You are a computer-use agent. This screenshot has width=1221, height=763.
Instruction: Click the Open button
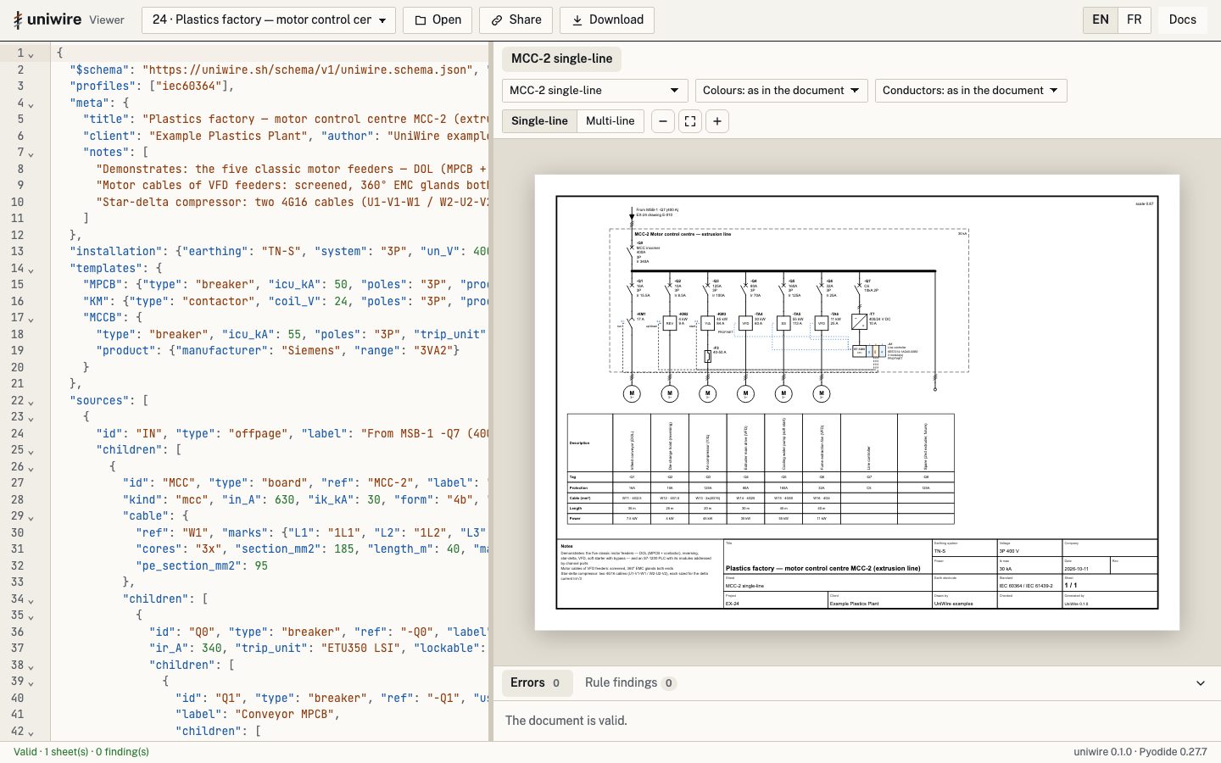[x=438, y=19]
